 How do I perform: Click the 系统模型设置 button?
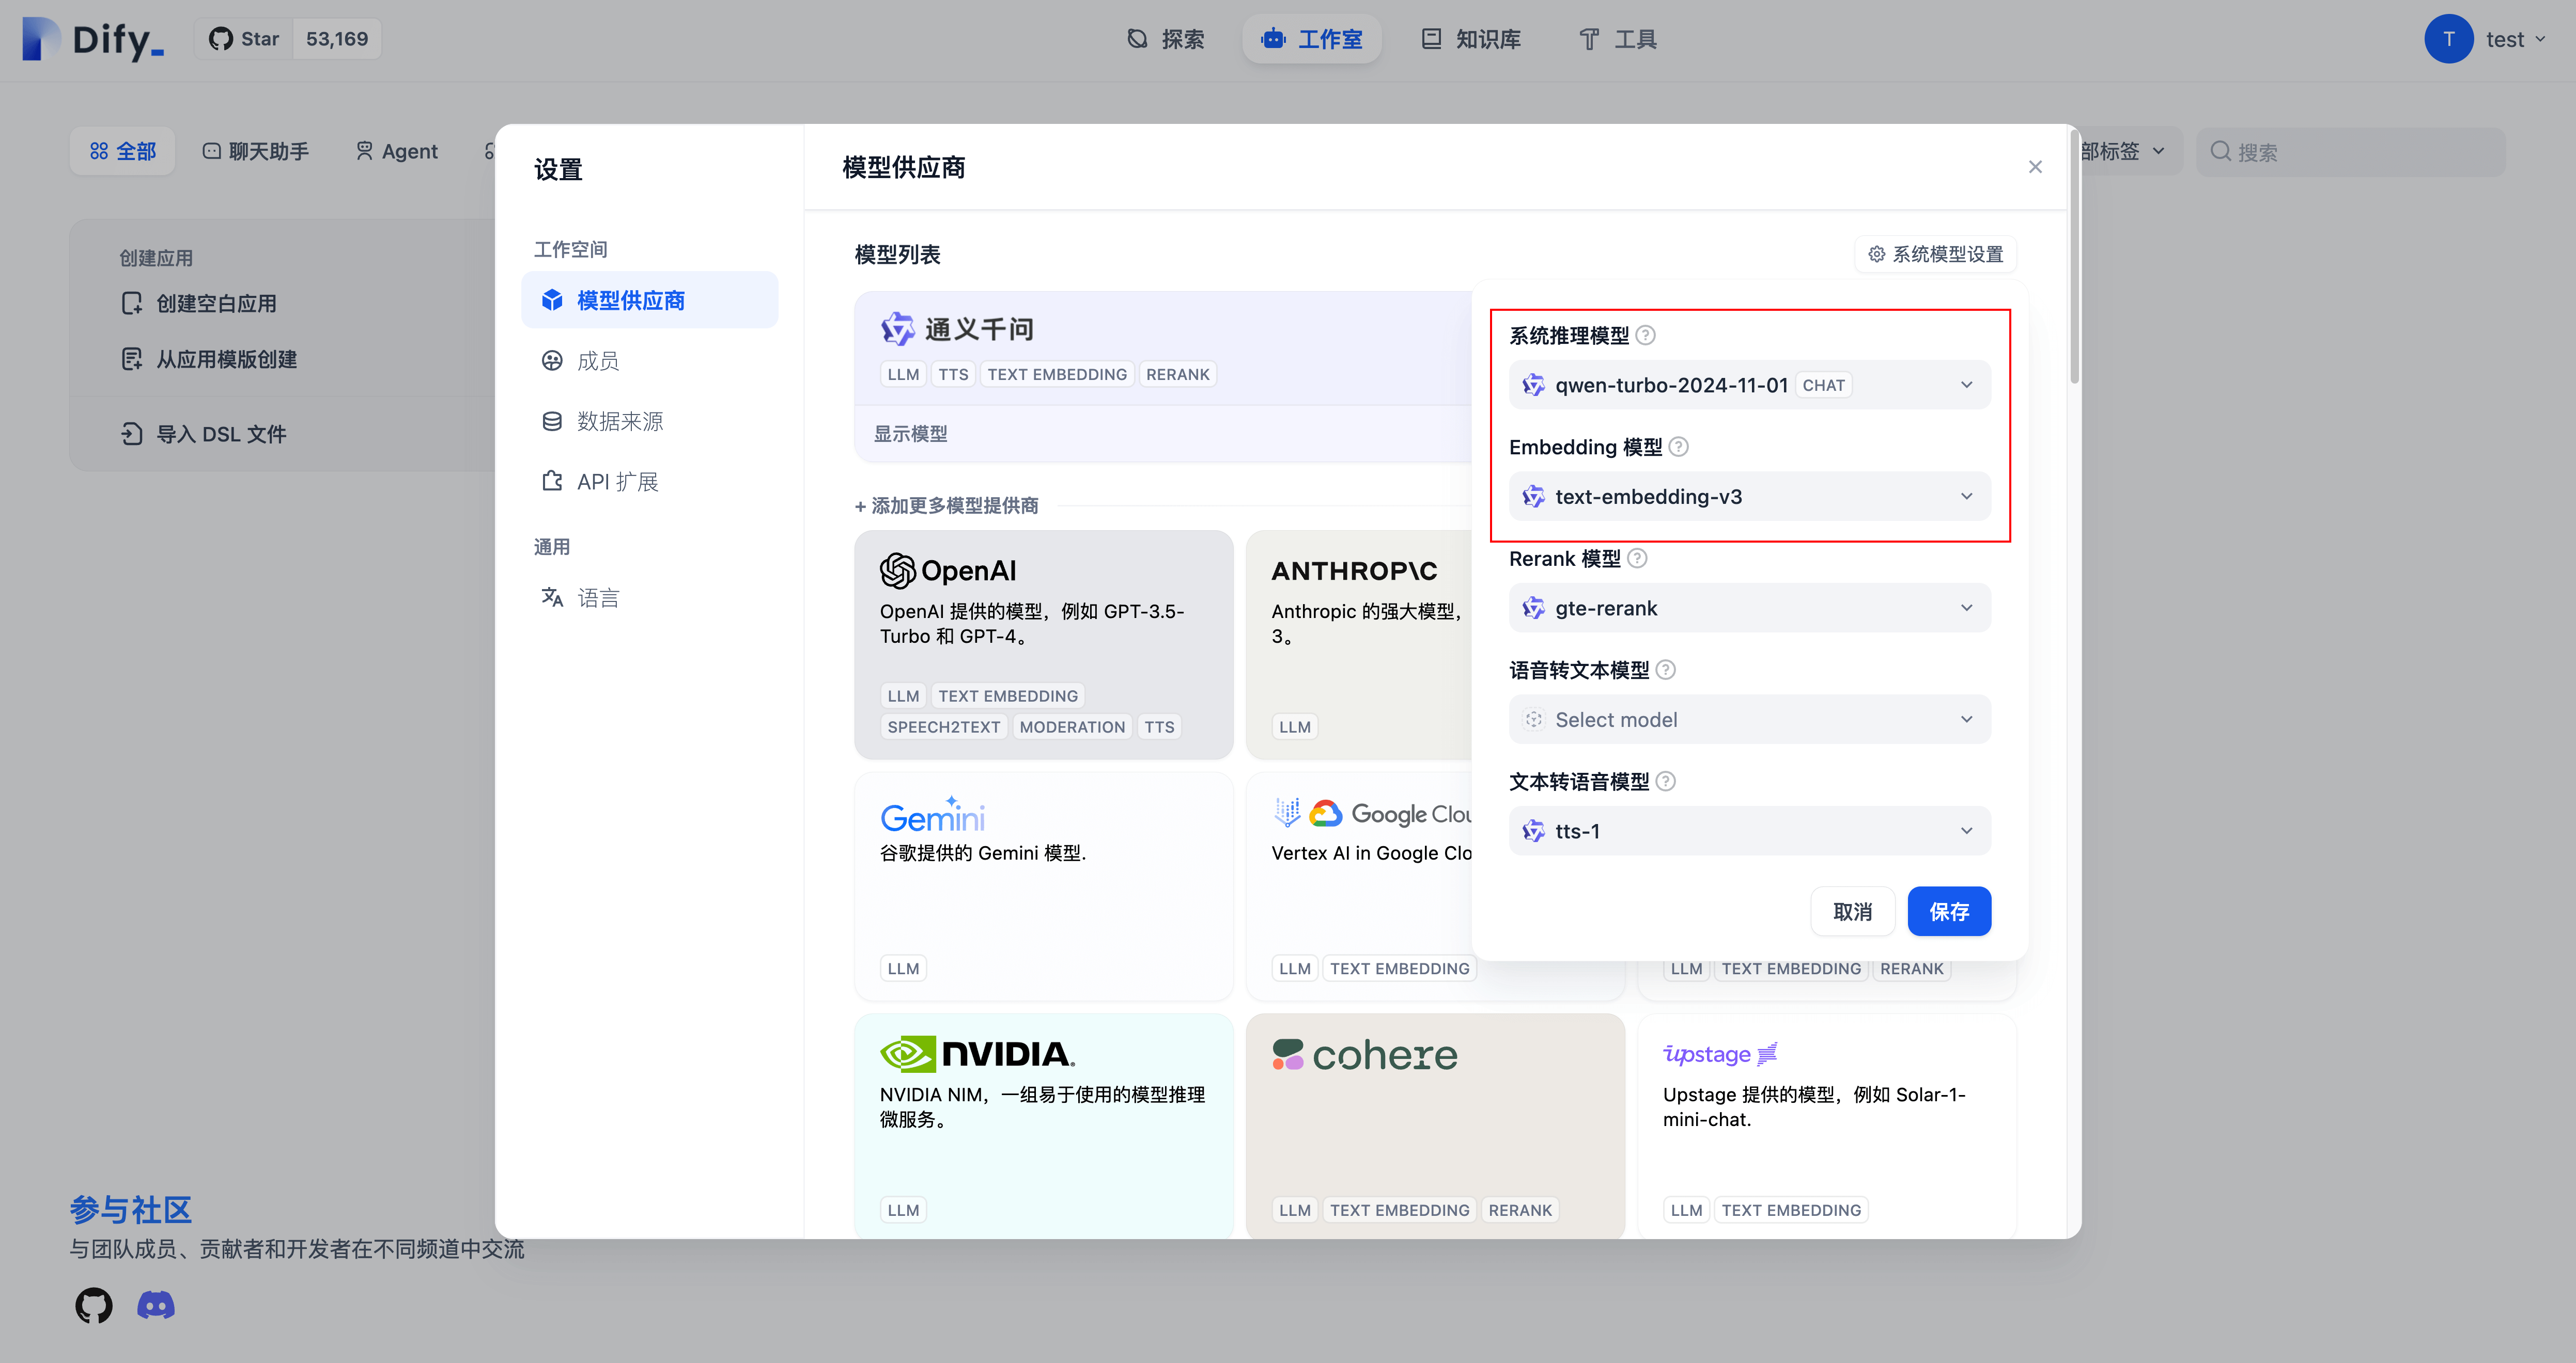click(1936, 254)
